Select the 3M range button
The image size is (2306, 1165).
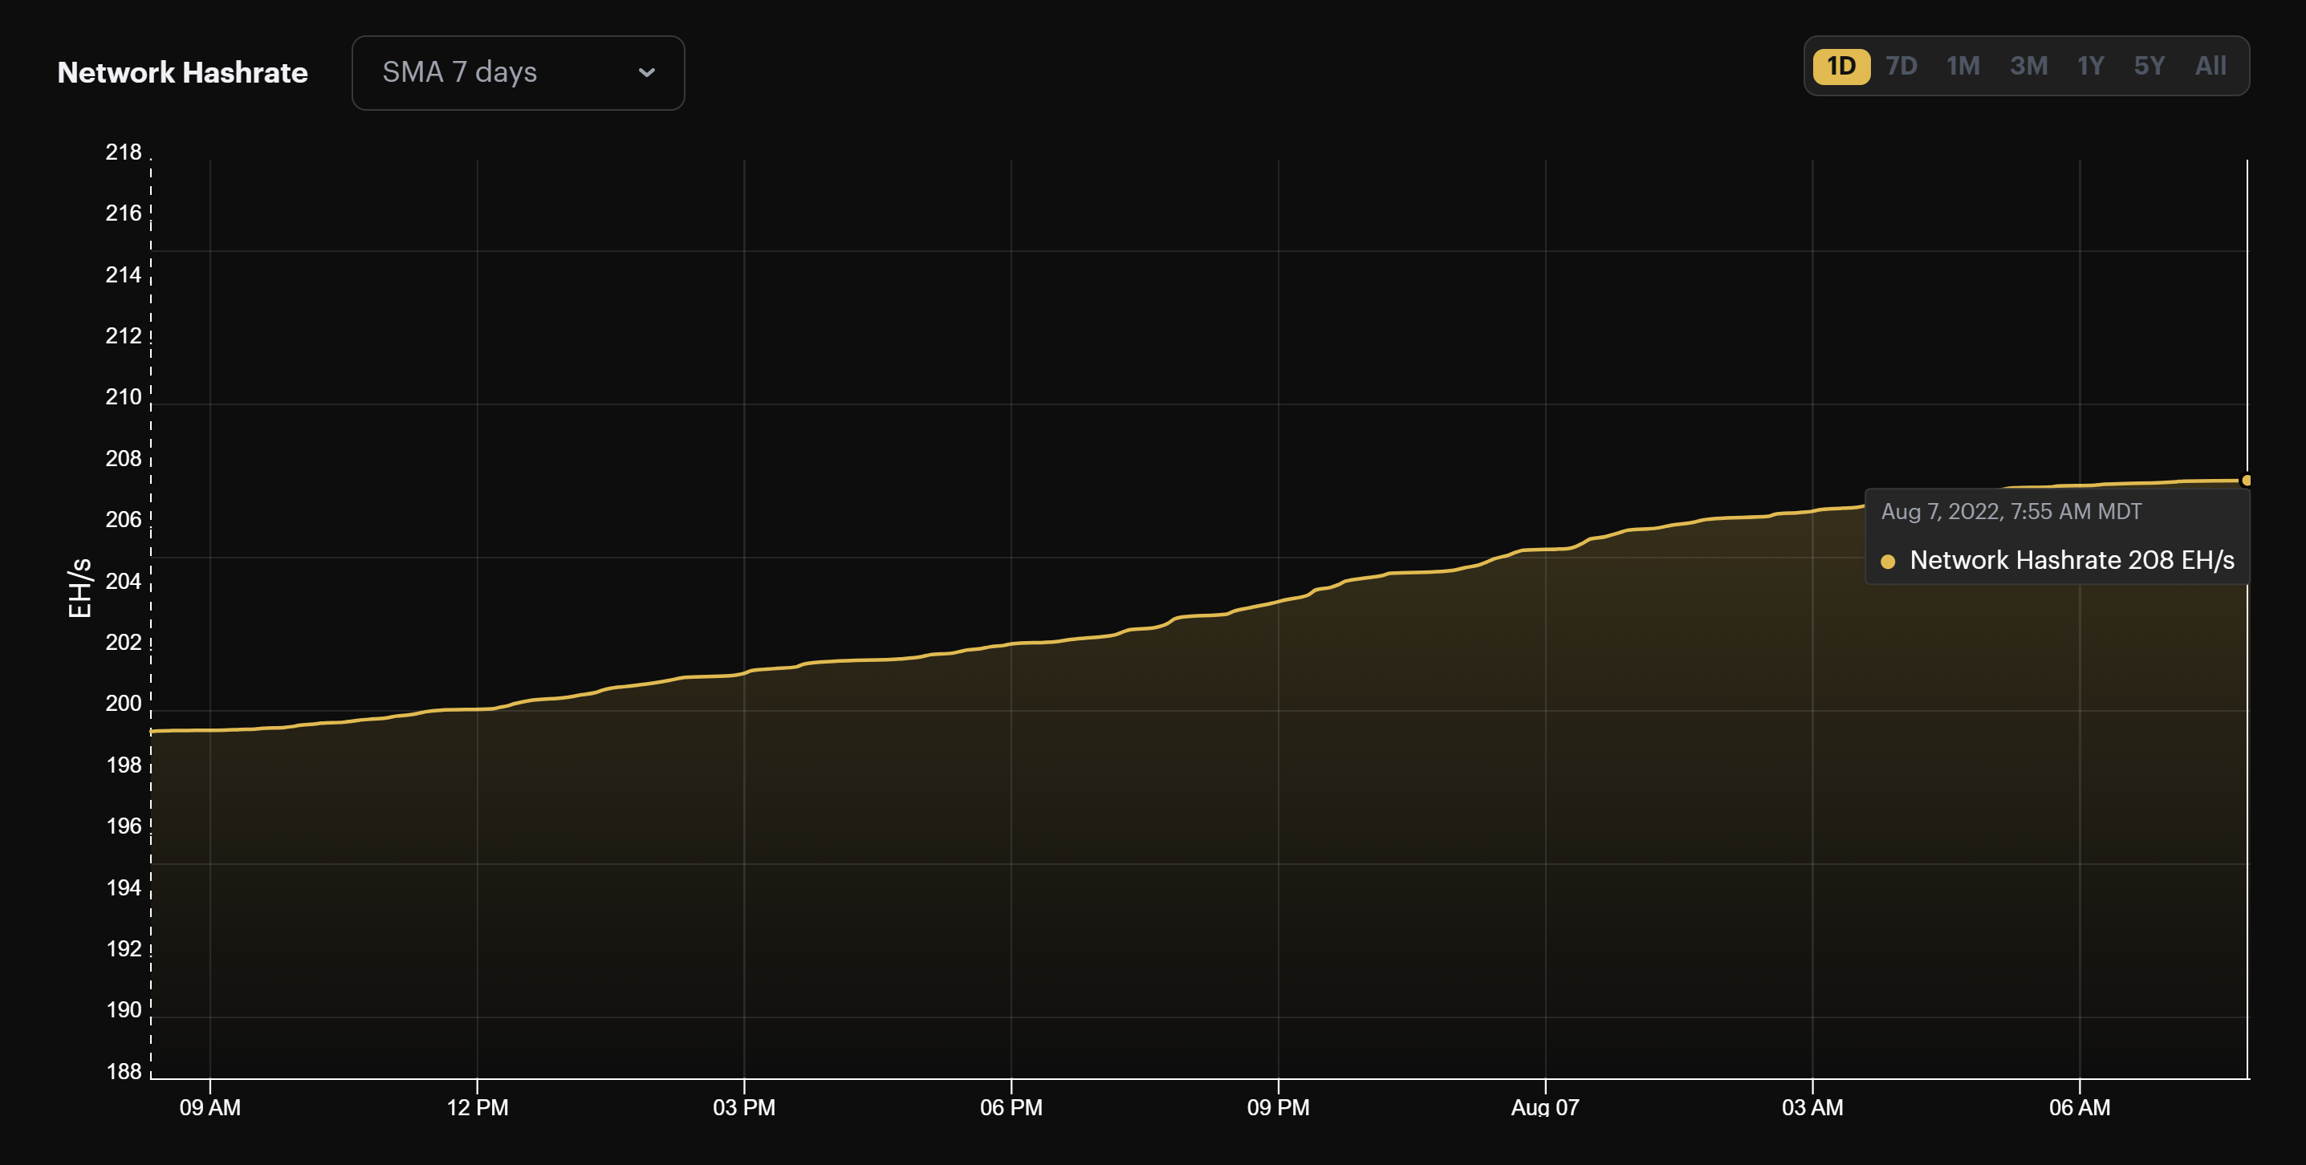point(2027,67)
